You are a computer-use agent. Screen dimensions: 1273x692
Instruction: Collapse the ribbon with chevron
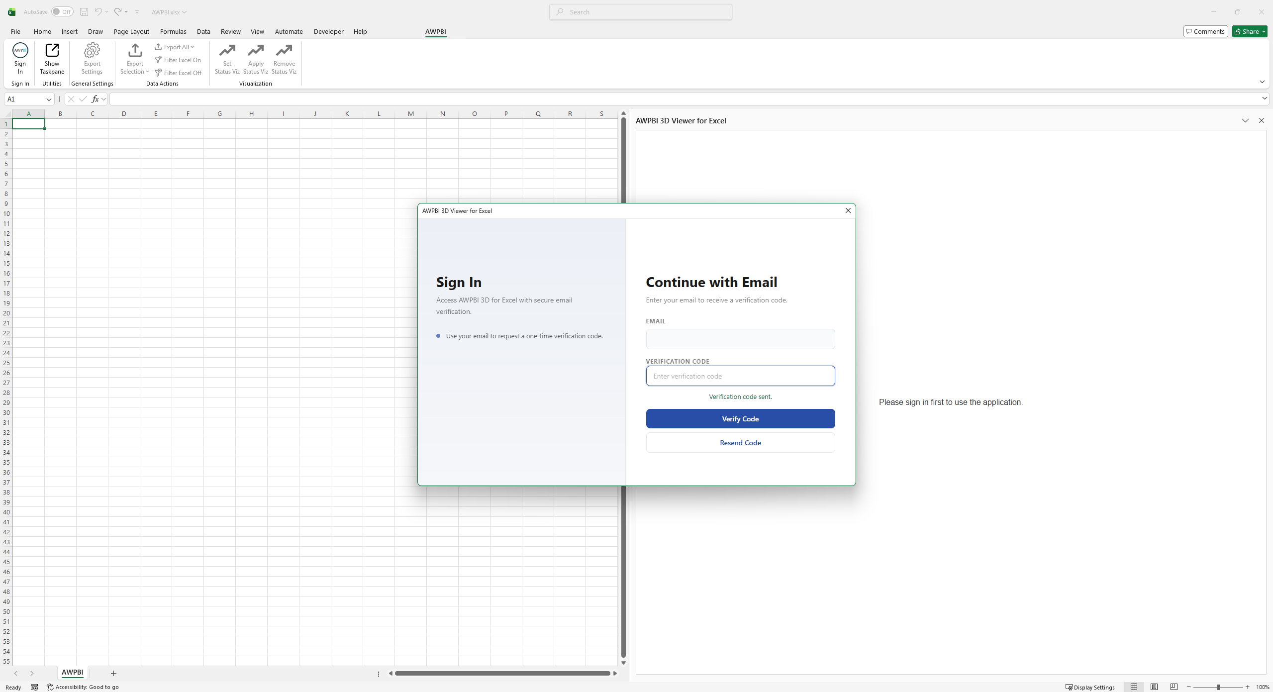1262,82
